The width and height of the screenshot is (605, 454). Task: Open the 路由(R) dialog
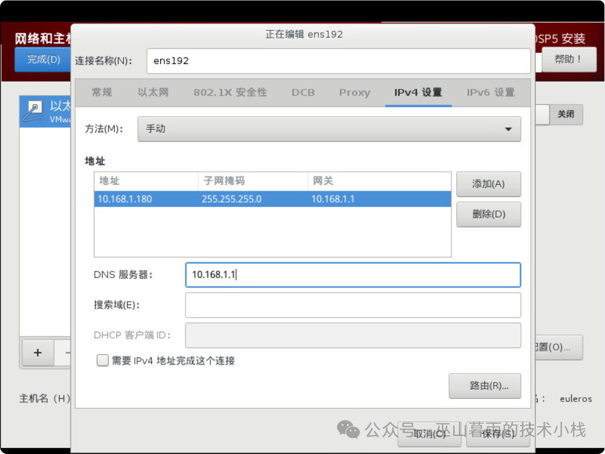(485, 386)
